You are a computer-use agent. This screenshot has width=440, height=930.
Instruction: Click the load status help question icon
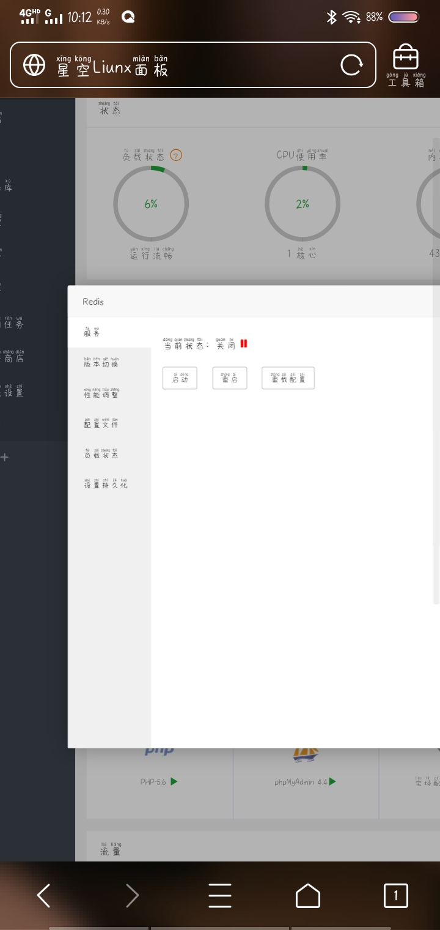[176, 155]
